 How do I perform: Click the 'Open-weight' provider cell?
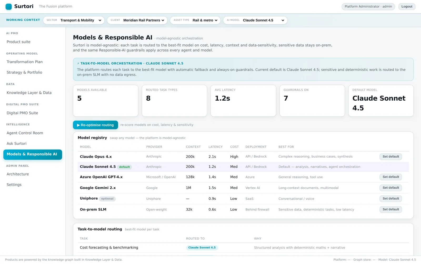click(x=157, y=210)
